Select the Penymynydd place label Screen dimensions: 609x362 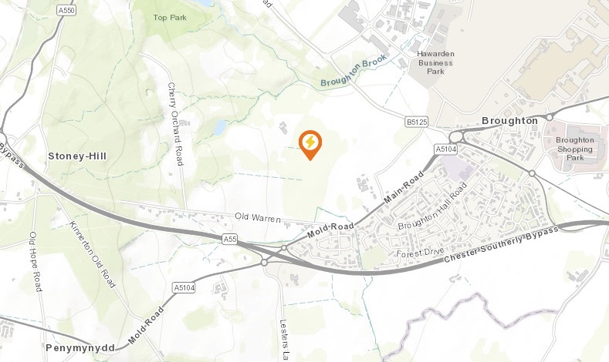point(80,347)
